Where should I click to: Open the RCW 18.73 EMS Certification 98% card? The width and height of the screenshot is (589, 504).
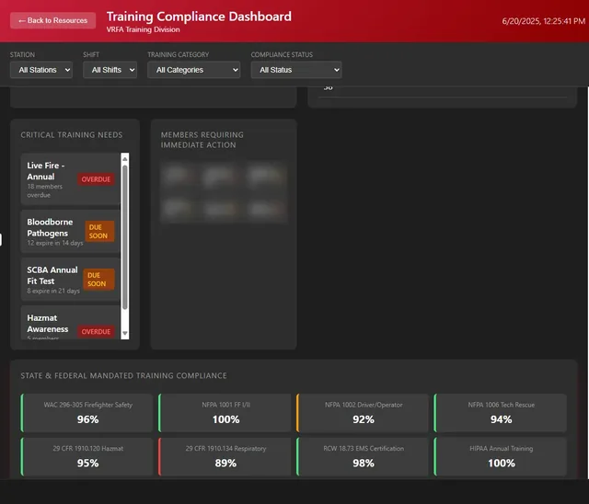(363, 457)
